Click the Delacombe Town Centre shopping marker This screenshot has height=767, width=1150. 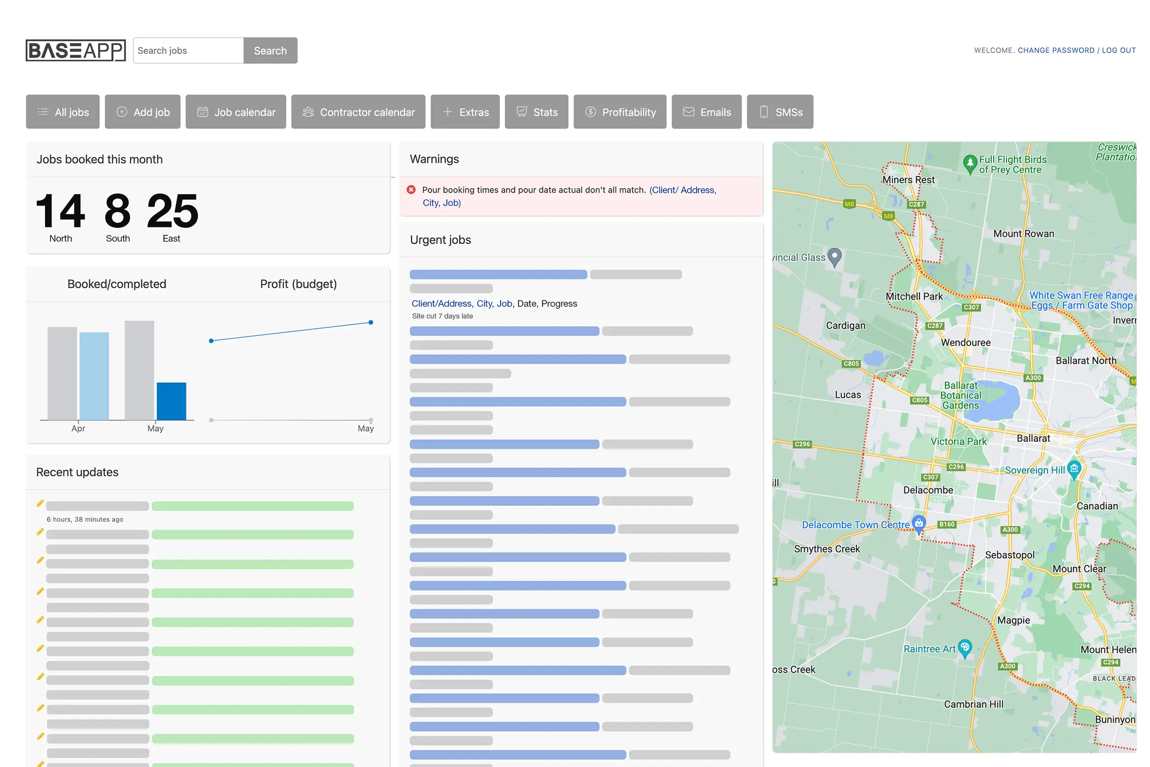[919, 524]
